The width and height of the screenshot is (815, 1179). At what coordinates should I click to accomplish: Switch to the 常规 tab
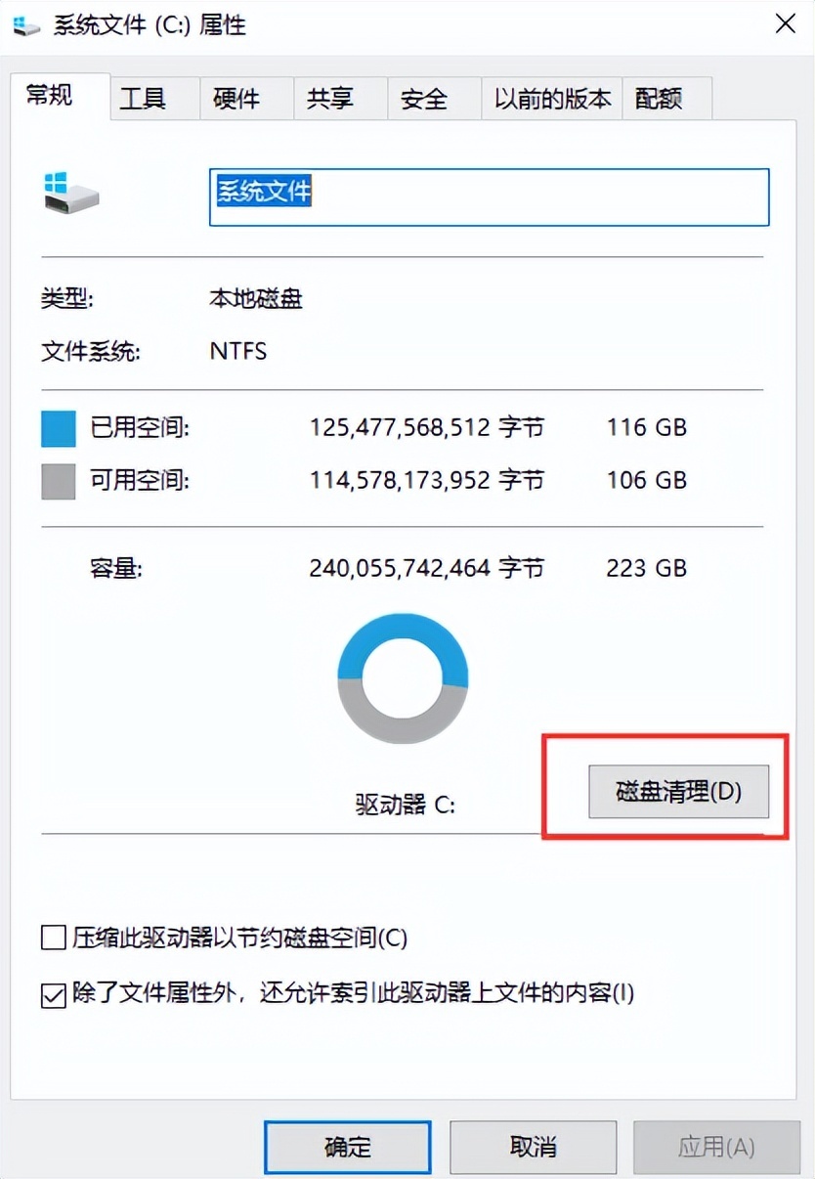coord(50,97)
